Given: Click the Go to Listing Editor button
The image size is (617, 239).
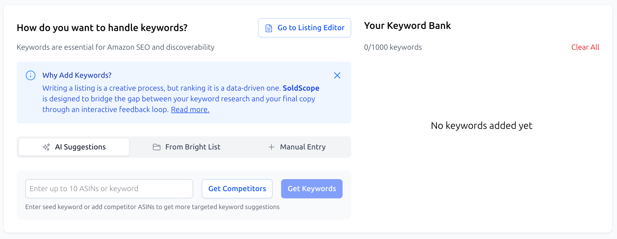Looking at the screenshot, I should click(305, 28).
